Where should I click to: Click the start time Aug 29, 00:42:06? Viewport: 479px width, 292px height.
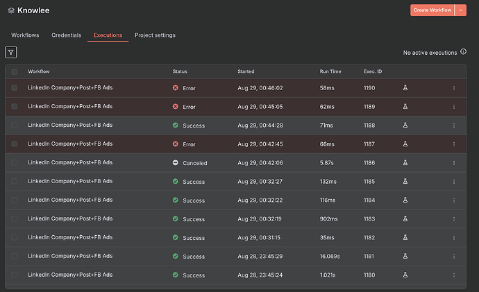click(260, 162)
